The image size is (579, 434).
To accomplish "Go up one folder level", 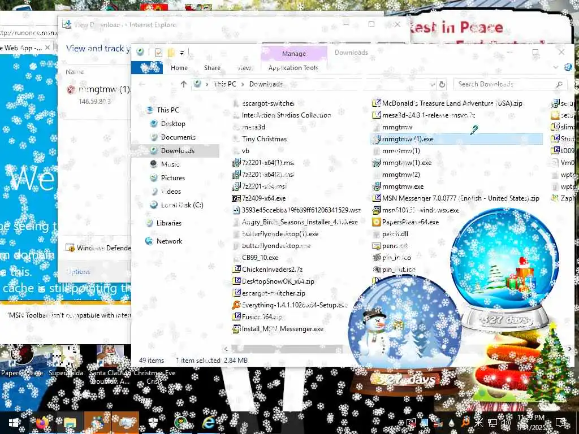I will point(184,84).
